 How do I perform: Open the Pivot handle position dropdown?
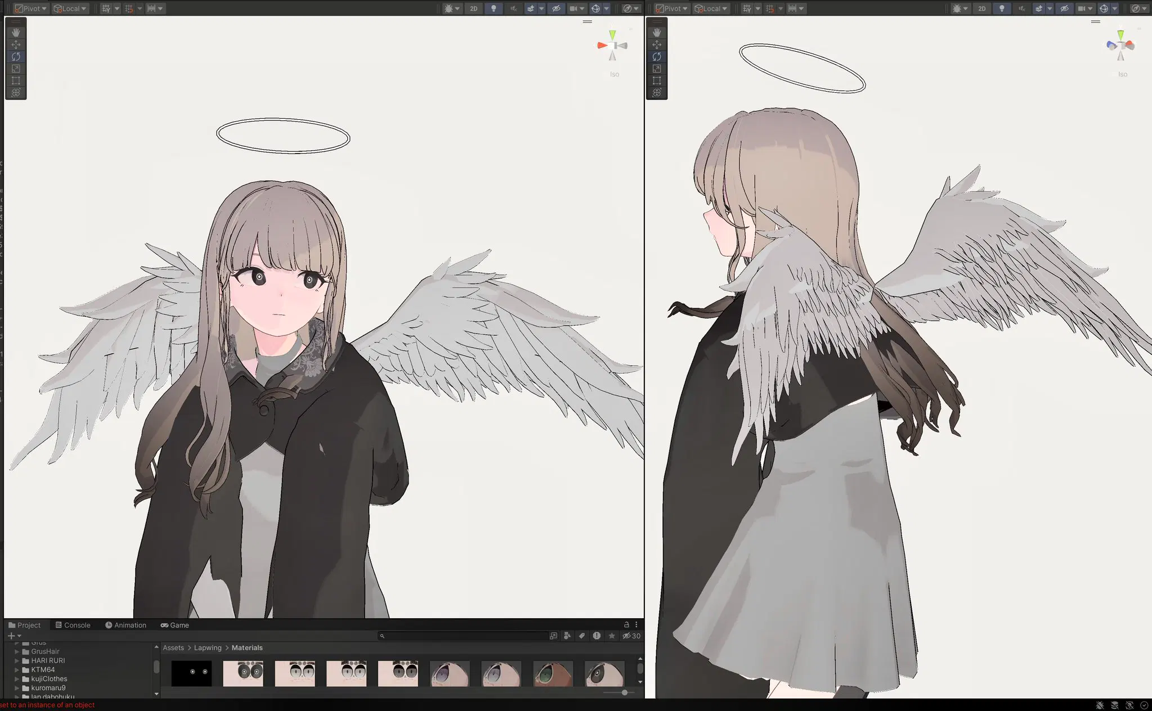coord(30,8)
